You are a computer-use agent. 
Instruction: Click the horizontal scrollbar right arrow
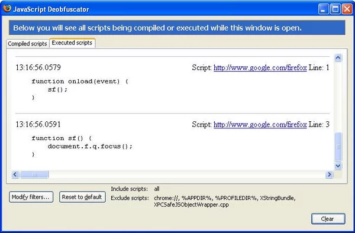329,174
